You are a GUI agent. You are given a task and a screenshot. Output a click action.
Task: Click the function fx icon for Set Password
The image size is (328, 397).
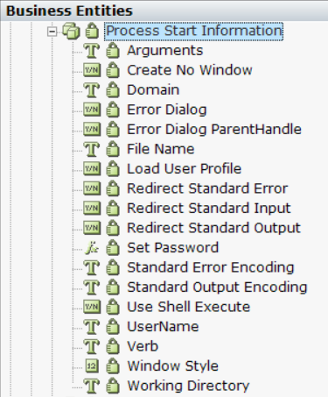(92, 248)
